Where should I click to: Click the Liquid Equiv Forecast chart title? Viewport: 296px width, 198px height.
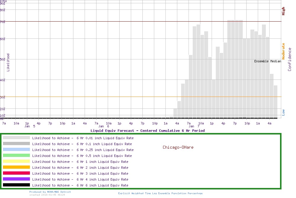pos(147,131)
